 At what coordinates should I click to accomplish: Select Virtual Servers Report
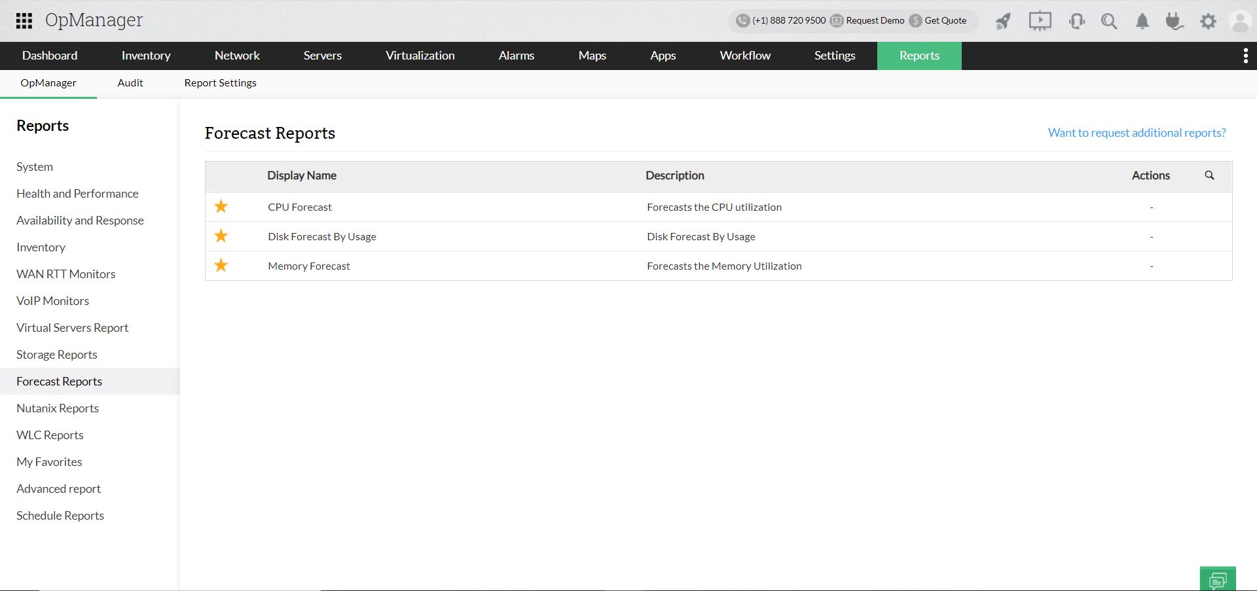coord(72,328)
